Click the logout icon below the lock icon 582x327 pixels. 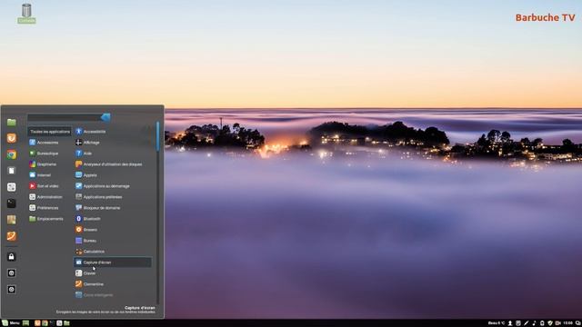point(12,272)
